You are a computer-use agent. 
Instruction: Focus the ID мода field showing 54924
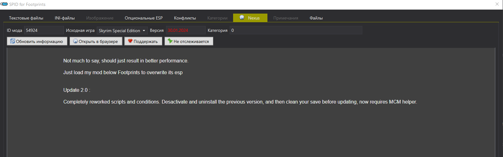tap(44, 30)
